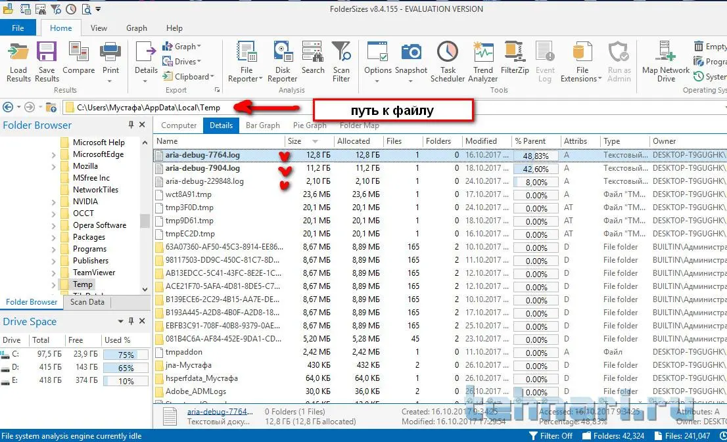
Task: Sort by the Name column header
Action: coord(219,141)
